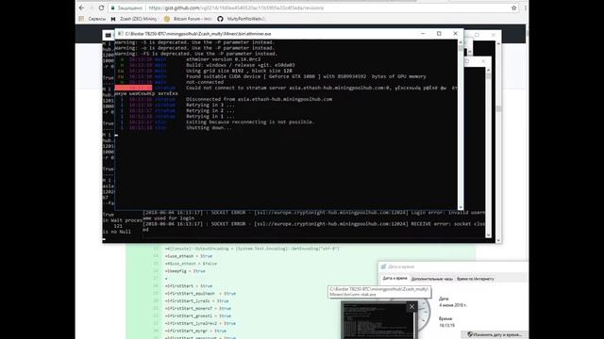Click the OutputEncoding diff line in gist
Viewport: 604px width, 339px height.
(252, 249)
